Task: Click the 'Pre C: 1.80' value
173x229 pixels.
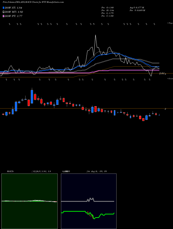Action: tap(108, 16)
